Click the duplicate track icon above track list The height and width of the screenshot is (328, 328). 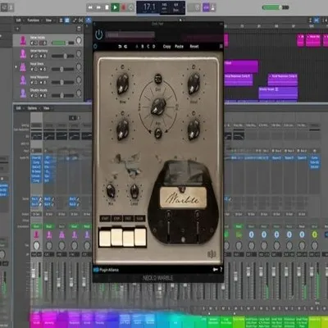point(79,29)
